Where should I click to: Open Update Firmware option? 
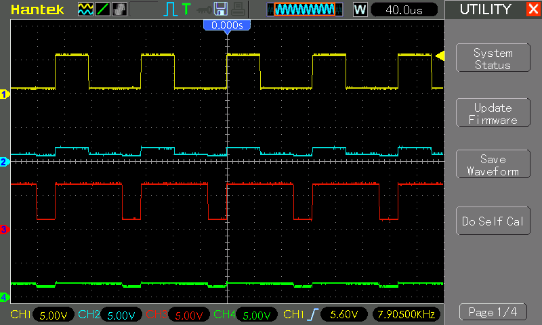coord(493,112)
